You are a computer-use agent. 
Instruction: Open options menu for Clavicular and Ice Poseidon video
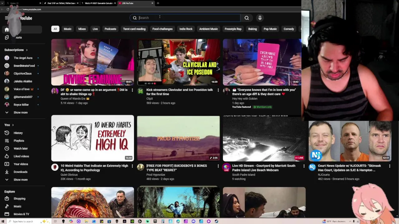click(218, 90)
